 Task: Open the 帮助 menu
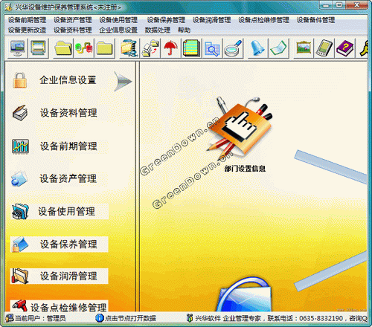coord(184,30)
